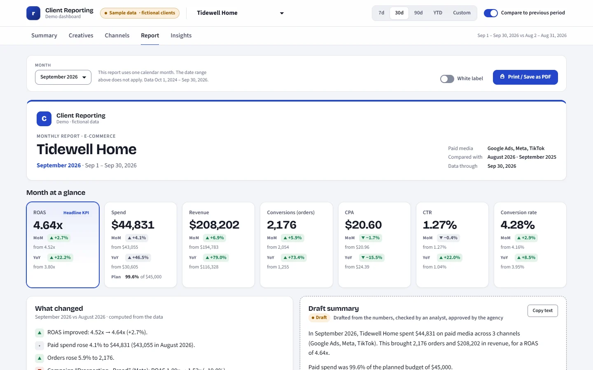Image resolution: width=593 pixels, height=370 pixels.
Task: Click the green up arrow beside Orders rose
Action: click(40, 358)
